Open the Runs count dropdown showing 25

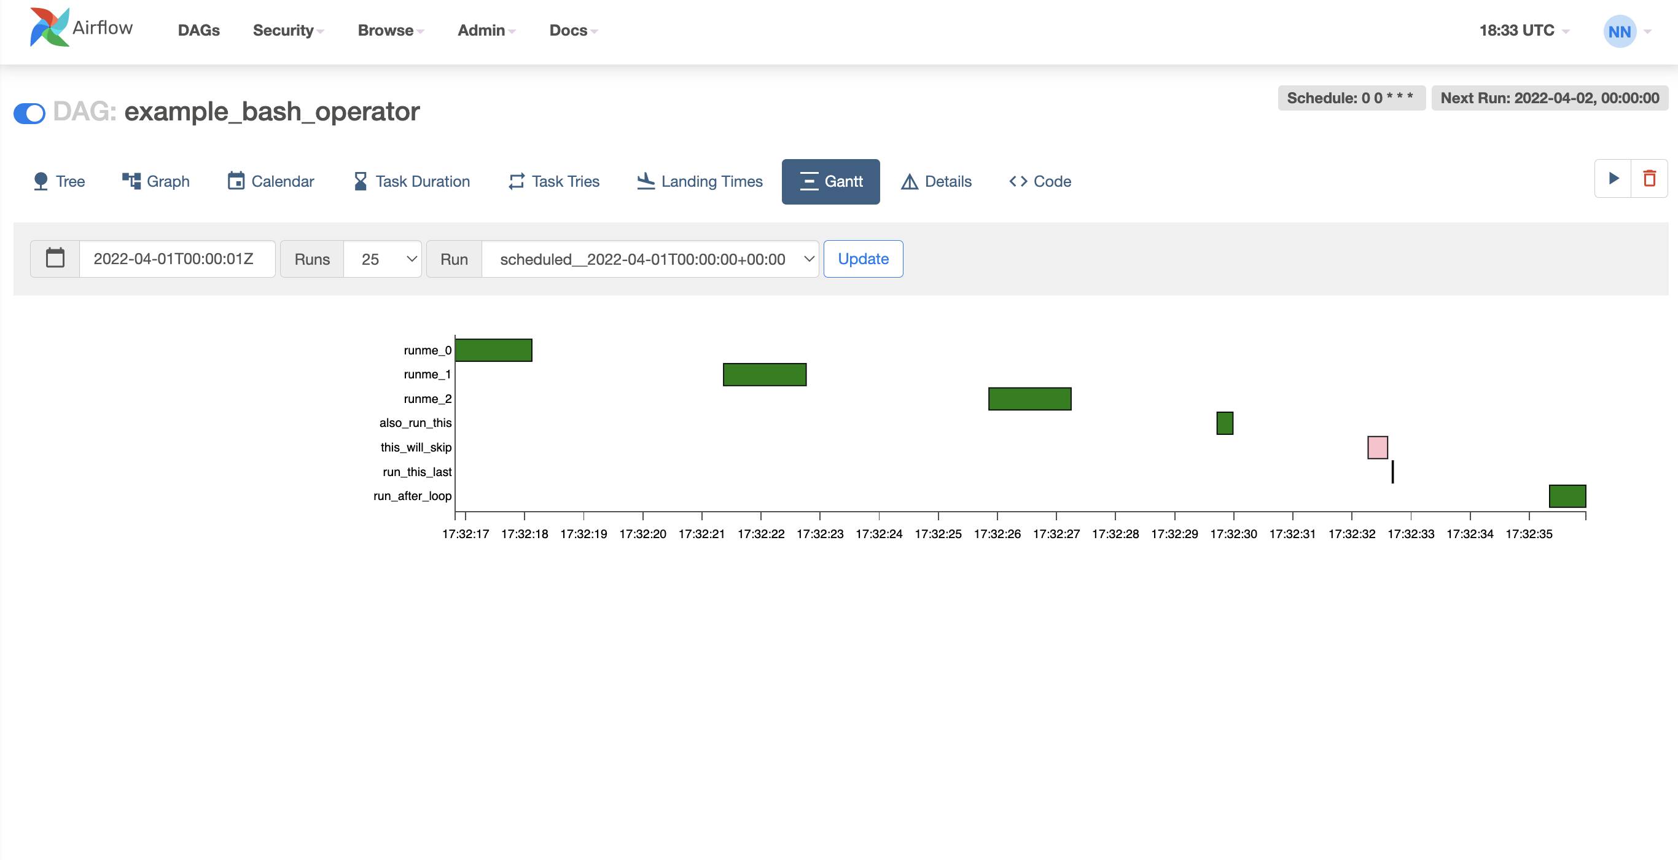[x=383, y=259]
